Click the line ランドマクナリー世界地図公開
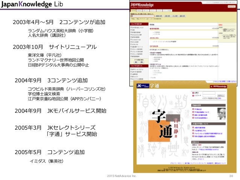 (56, 60)
